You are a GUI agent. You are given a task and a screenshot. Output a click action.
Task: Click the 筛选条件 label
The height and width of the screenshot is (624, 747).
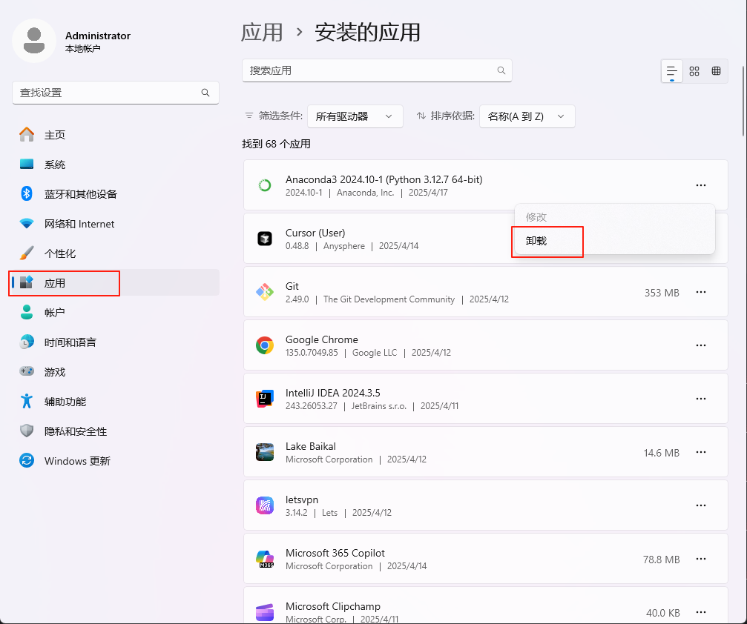click(x=280, y=116)
